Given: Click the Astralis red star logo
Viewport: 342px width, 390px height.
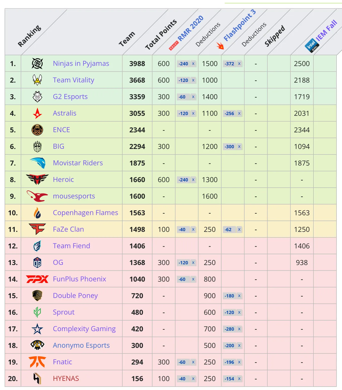Looking at the screenshot, I should [x=37, y=113].
